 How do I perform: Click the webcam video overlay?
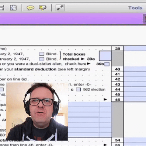pyautogui.click(x=37, y=112)
